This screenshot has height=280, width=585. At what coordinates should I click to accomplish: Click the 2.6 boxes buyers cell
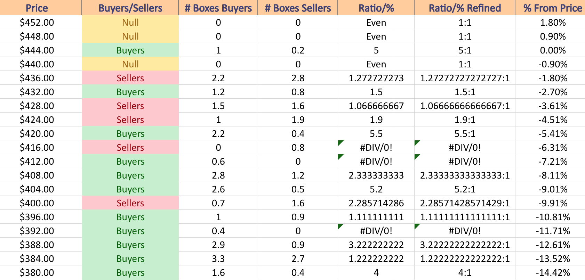[218, 189]
